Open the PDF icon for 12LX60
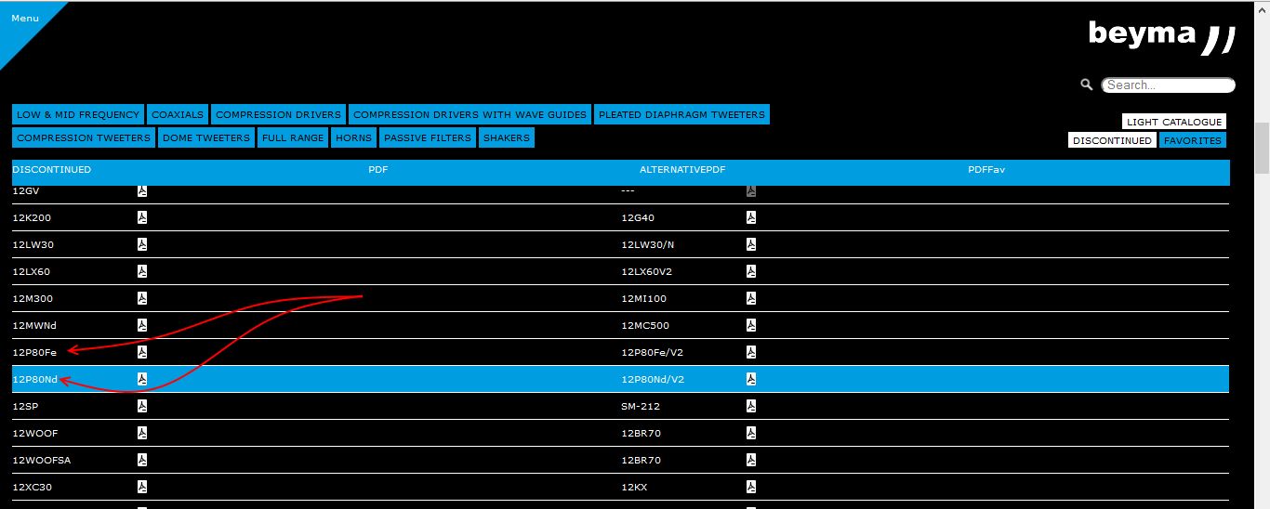The image size is (1270, 509). tap(142, 271)
